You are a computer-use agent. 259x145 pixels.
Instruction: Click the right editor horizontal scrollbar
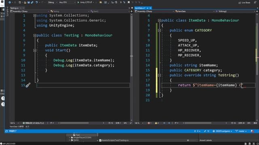pyautogui.click(x=198, y=123)
